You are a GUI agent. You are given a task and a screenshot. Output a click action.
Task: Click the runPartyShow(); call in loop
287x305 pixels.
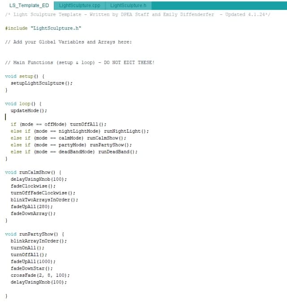[x=111, y=145]
